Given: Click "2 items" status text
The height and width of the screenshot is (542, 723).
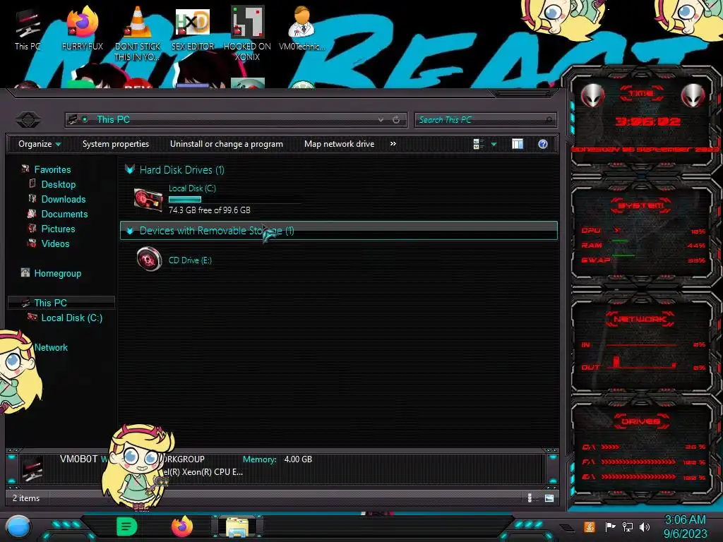Looking at the screenshot, I should click(26, 498).
